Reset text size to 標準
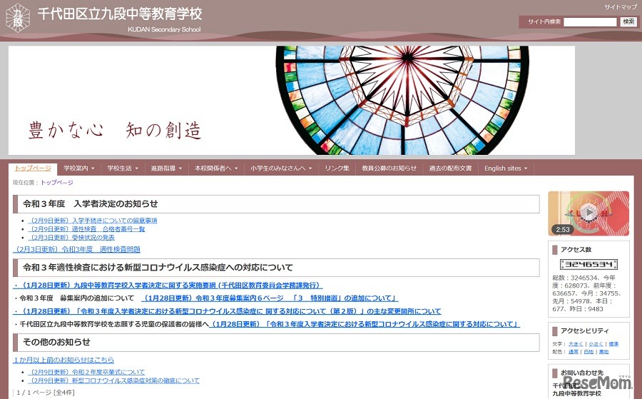This screenshot has height=399, width=642. [x=613, y=344]
